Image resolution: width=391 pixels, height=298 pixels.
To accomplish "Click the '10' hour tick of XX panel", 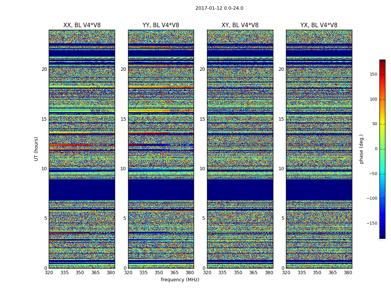I will point(44,169).
